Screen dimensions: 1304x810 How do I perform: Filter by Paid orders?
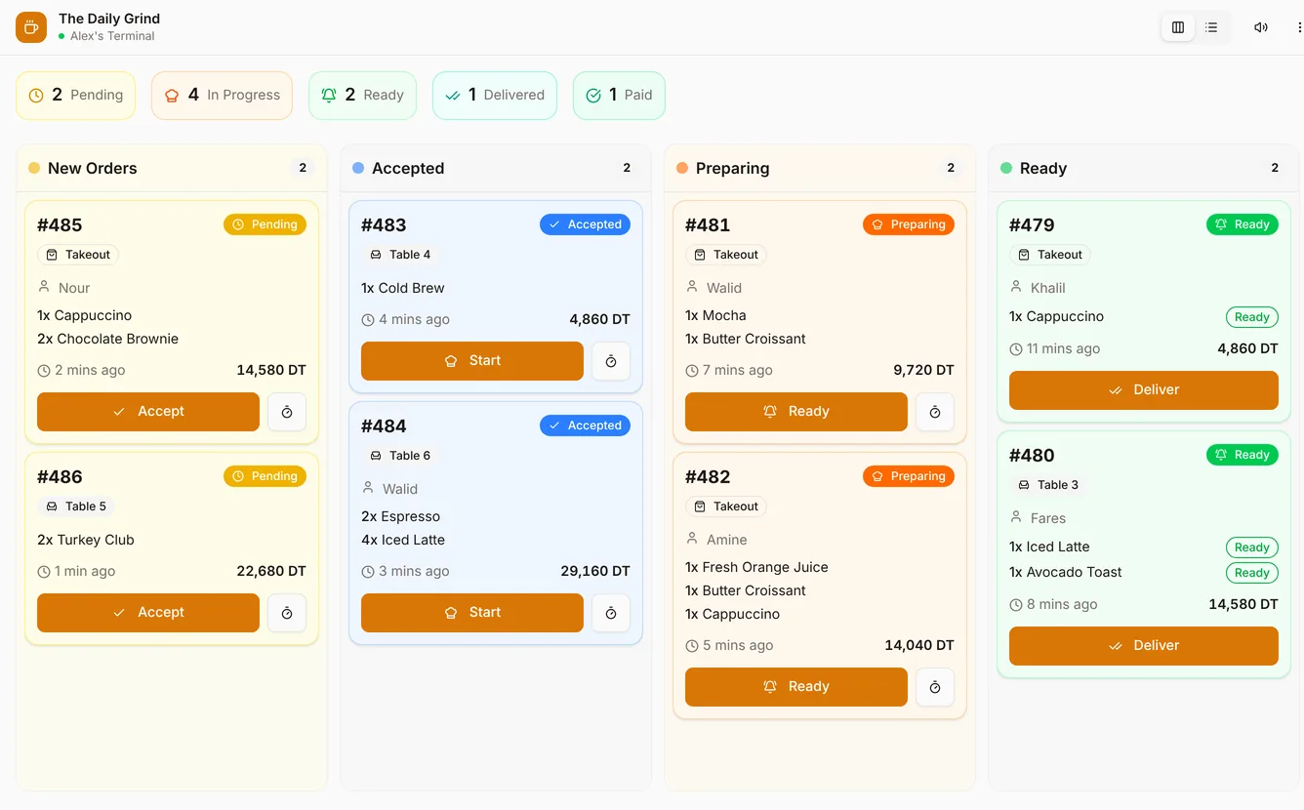[x=619, y=96]
